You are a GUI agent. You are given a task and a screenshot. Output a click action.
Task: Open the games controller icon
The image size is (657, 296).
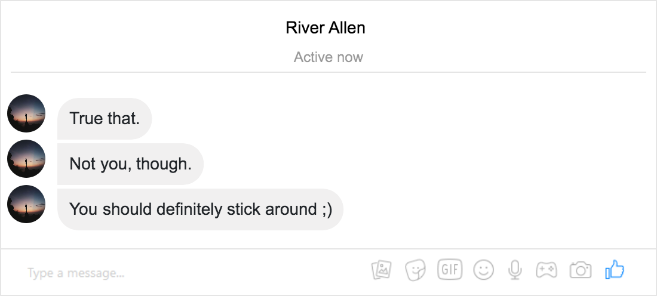[547, 270]
